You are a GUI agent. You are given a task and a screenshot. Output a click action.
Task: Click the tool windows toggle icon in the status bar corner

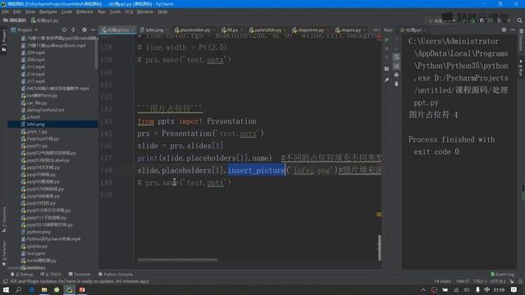point(5,281)
